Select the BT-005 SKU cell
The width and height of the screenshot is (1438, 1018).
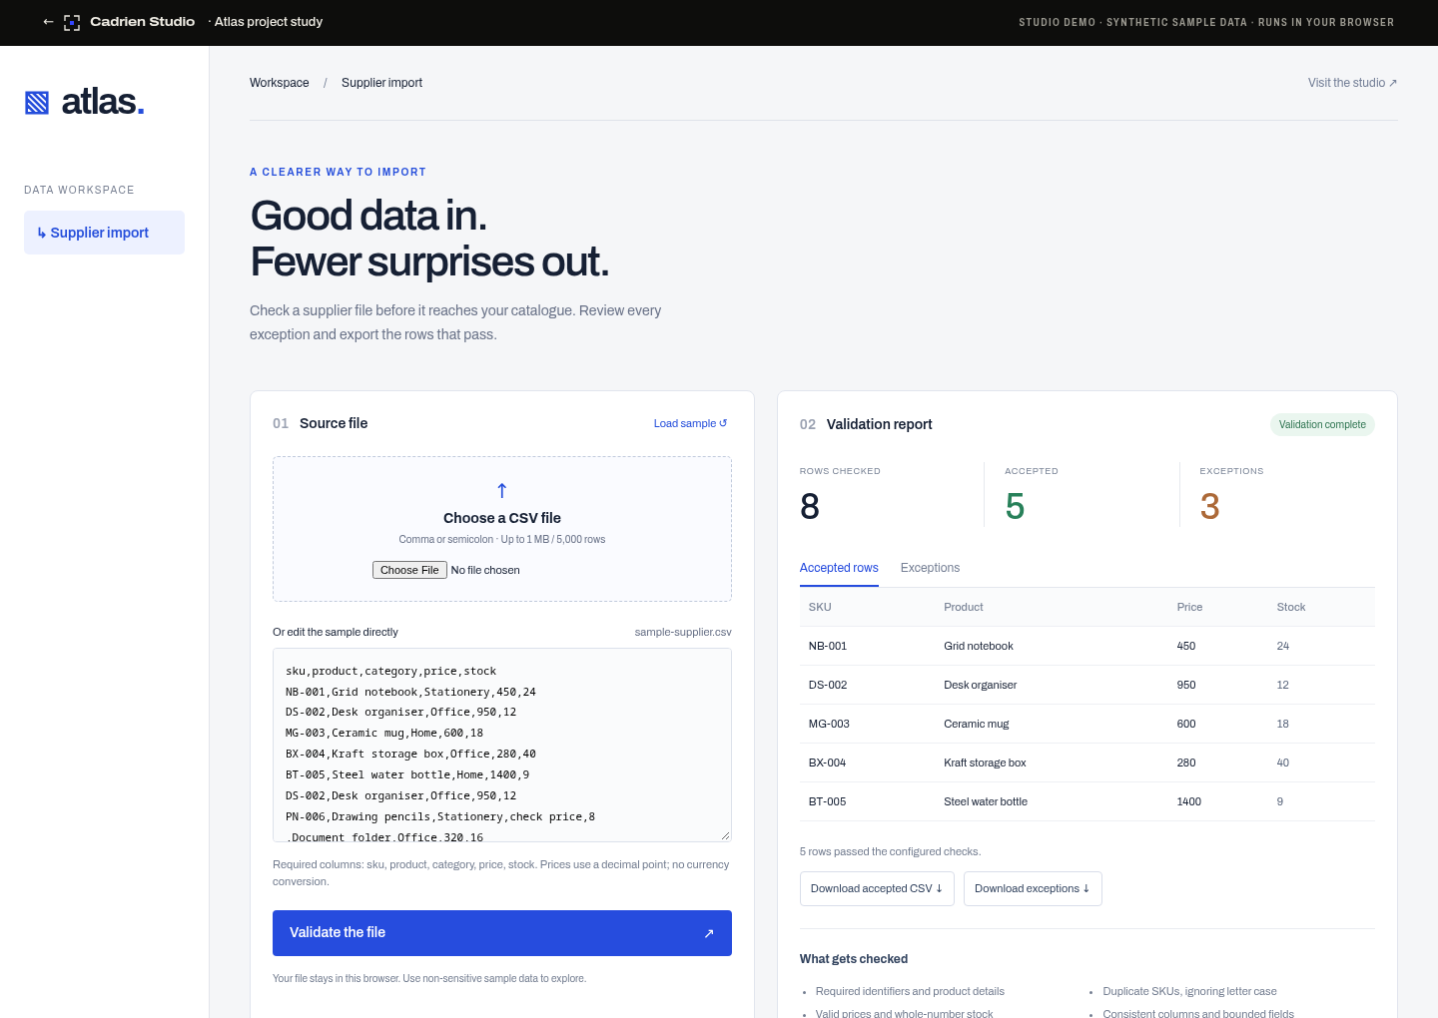[x=827, y=801]
